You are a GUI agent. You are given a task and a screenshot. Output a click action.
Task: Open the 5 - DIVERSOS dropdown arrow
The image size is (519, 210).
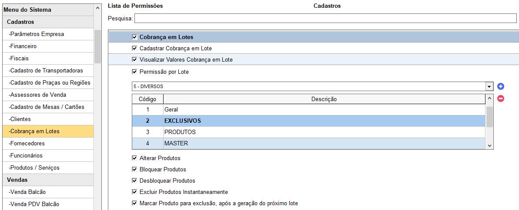489,86
